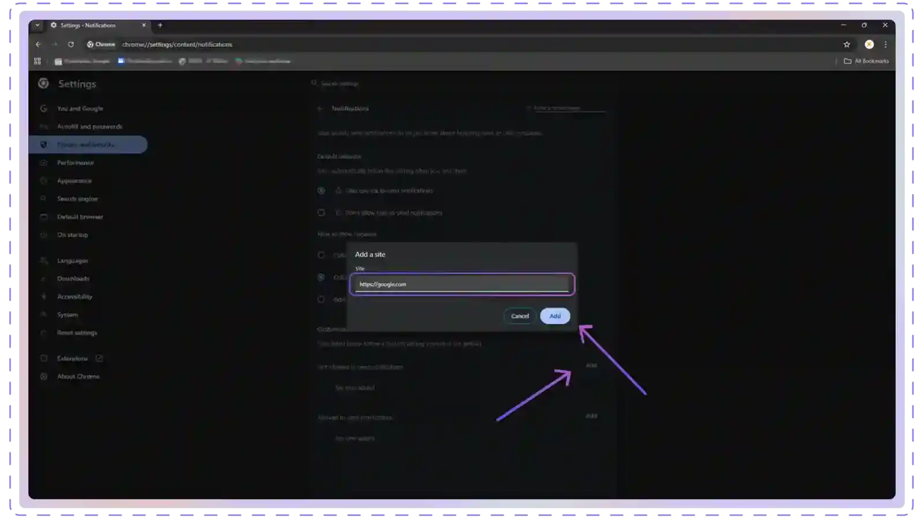The image size is (924, 519).
Task: Select 'Sites can ask to send notifications'
Action: coord(322,190)
